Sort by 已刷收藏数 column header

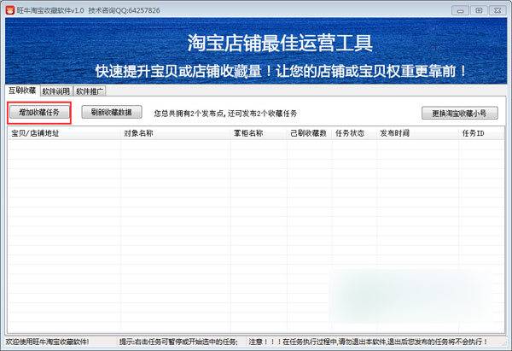309,133
